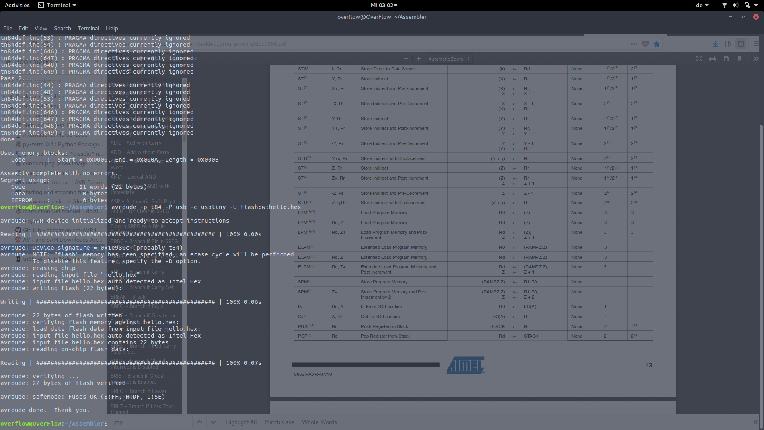Screen dimensions: 764x430
Task: Click the volume speaker icon
Action: point(735,5)
